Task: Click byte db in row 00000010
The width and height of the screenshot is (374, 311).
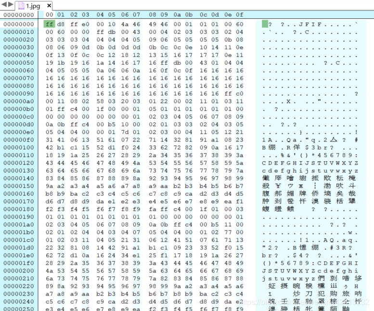Action: pyautogui.click(x=112, y=32)
